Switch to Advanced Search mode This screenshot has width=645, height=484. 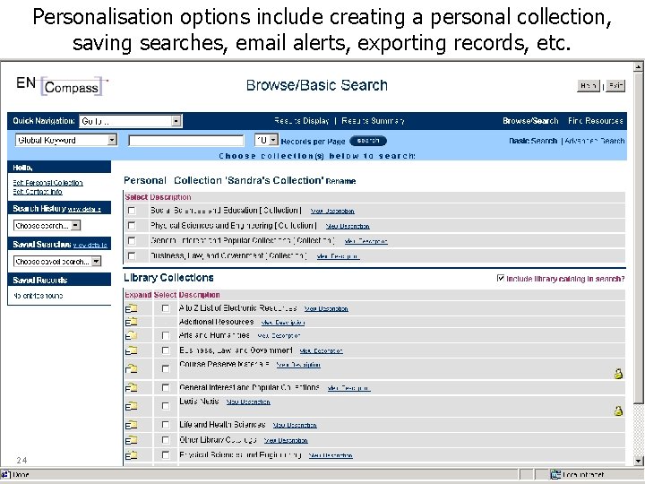coord(595,141)
